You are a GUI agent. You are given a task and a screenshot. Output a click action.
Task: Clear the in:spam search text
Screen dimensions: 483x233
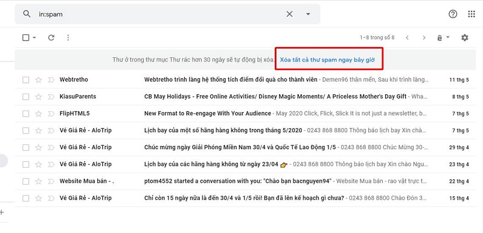[289, 14]
